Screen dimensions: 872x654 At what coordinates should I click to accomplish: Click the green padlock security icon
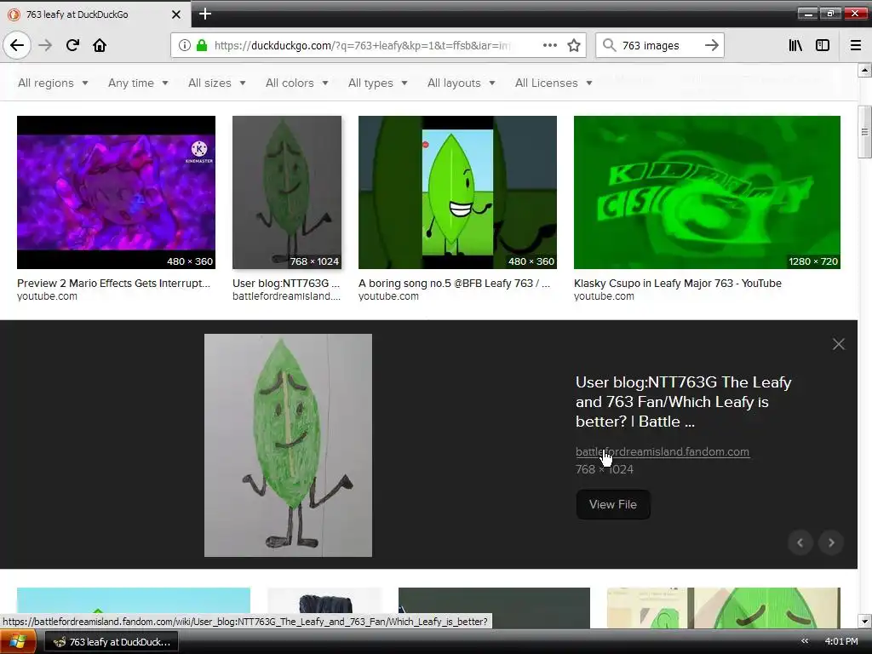[202, 45]
